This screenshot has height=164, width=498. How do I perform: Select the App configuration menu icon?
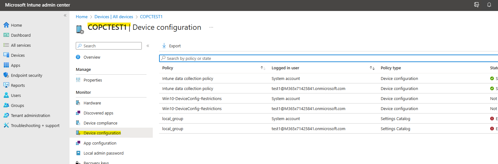pos(78,143)
